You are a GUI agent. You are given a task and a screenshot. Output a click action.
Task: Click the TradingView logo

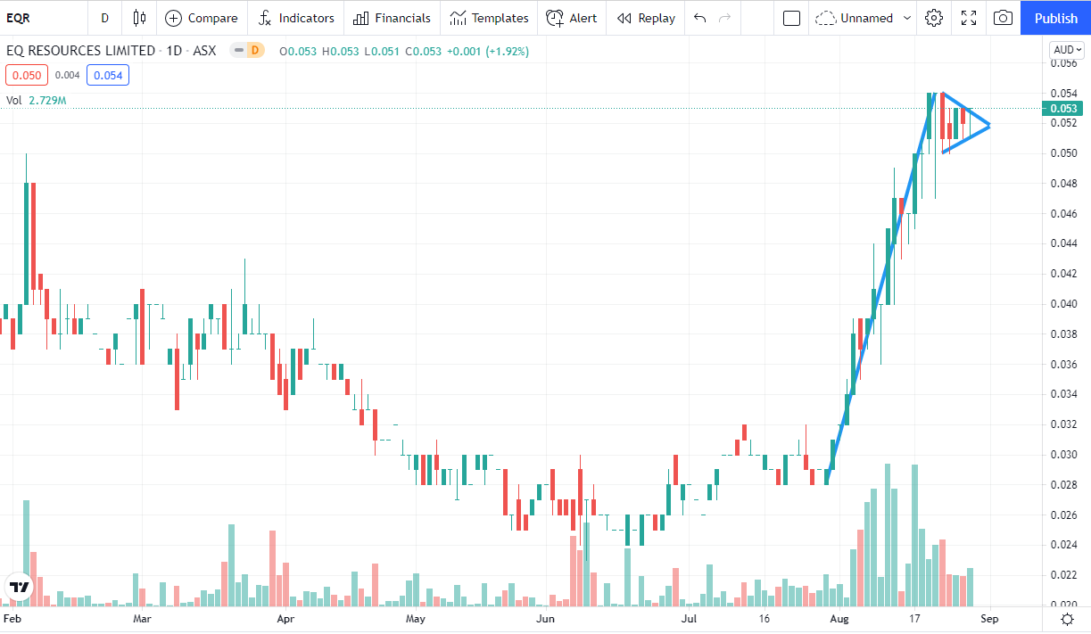19,588
